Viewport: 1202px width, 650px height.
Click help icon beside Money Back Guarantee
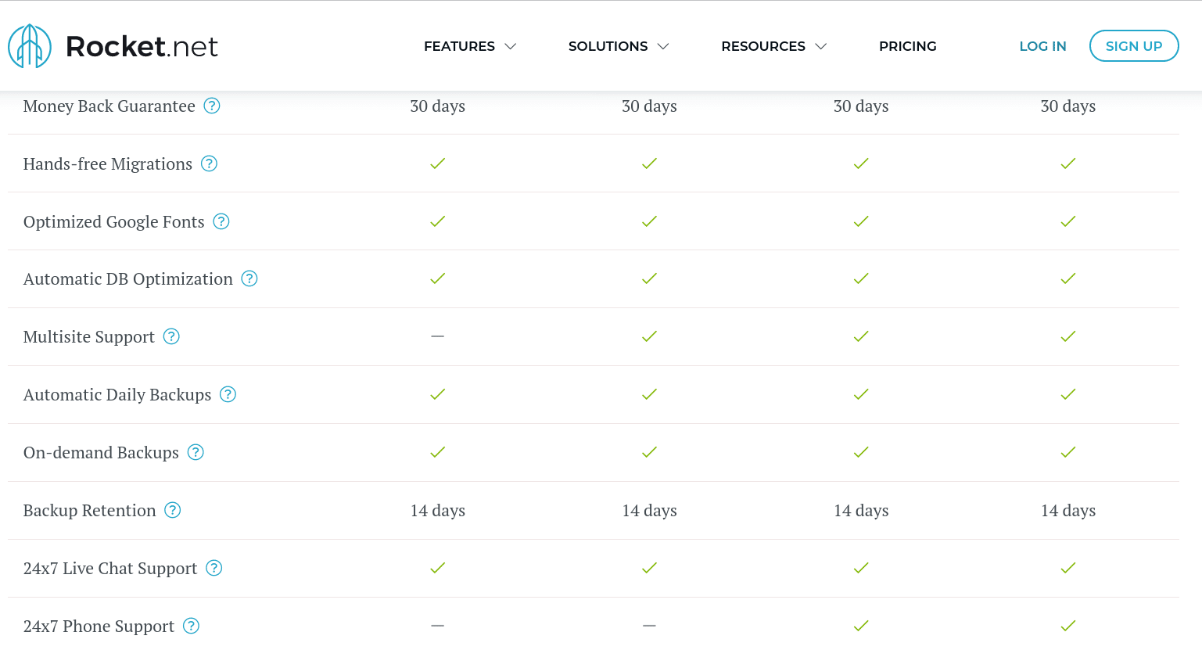212,106
